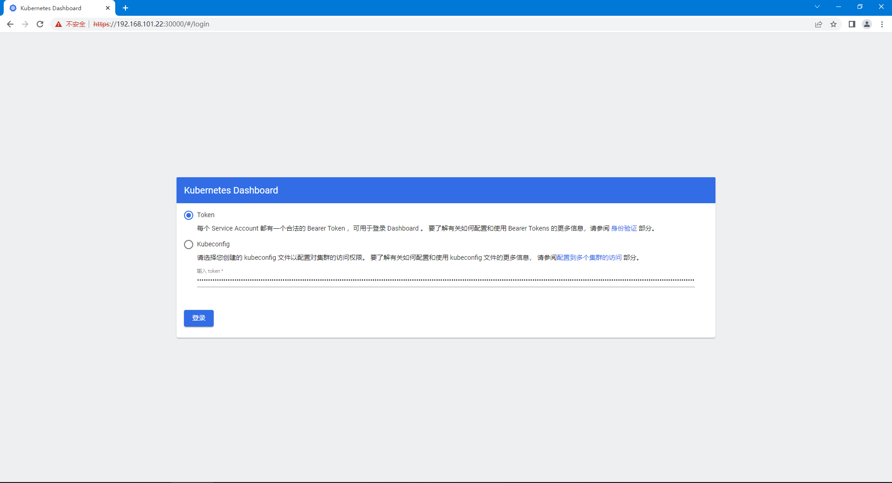Click the Token option label

[206, 215]
